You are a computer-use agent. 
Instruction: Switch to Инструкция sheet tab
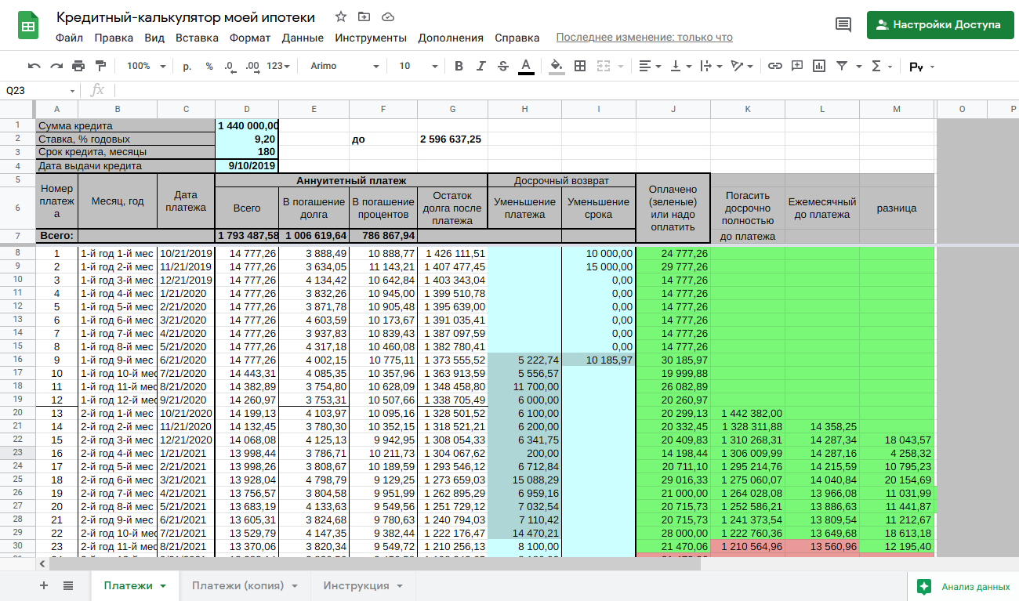tap(362, 585)
